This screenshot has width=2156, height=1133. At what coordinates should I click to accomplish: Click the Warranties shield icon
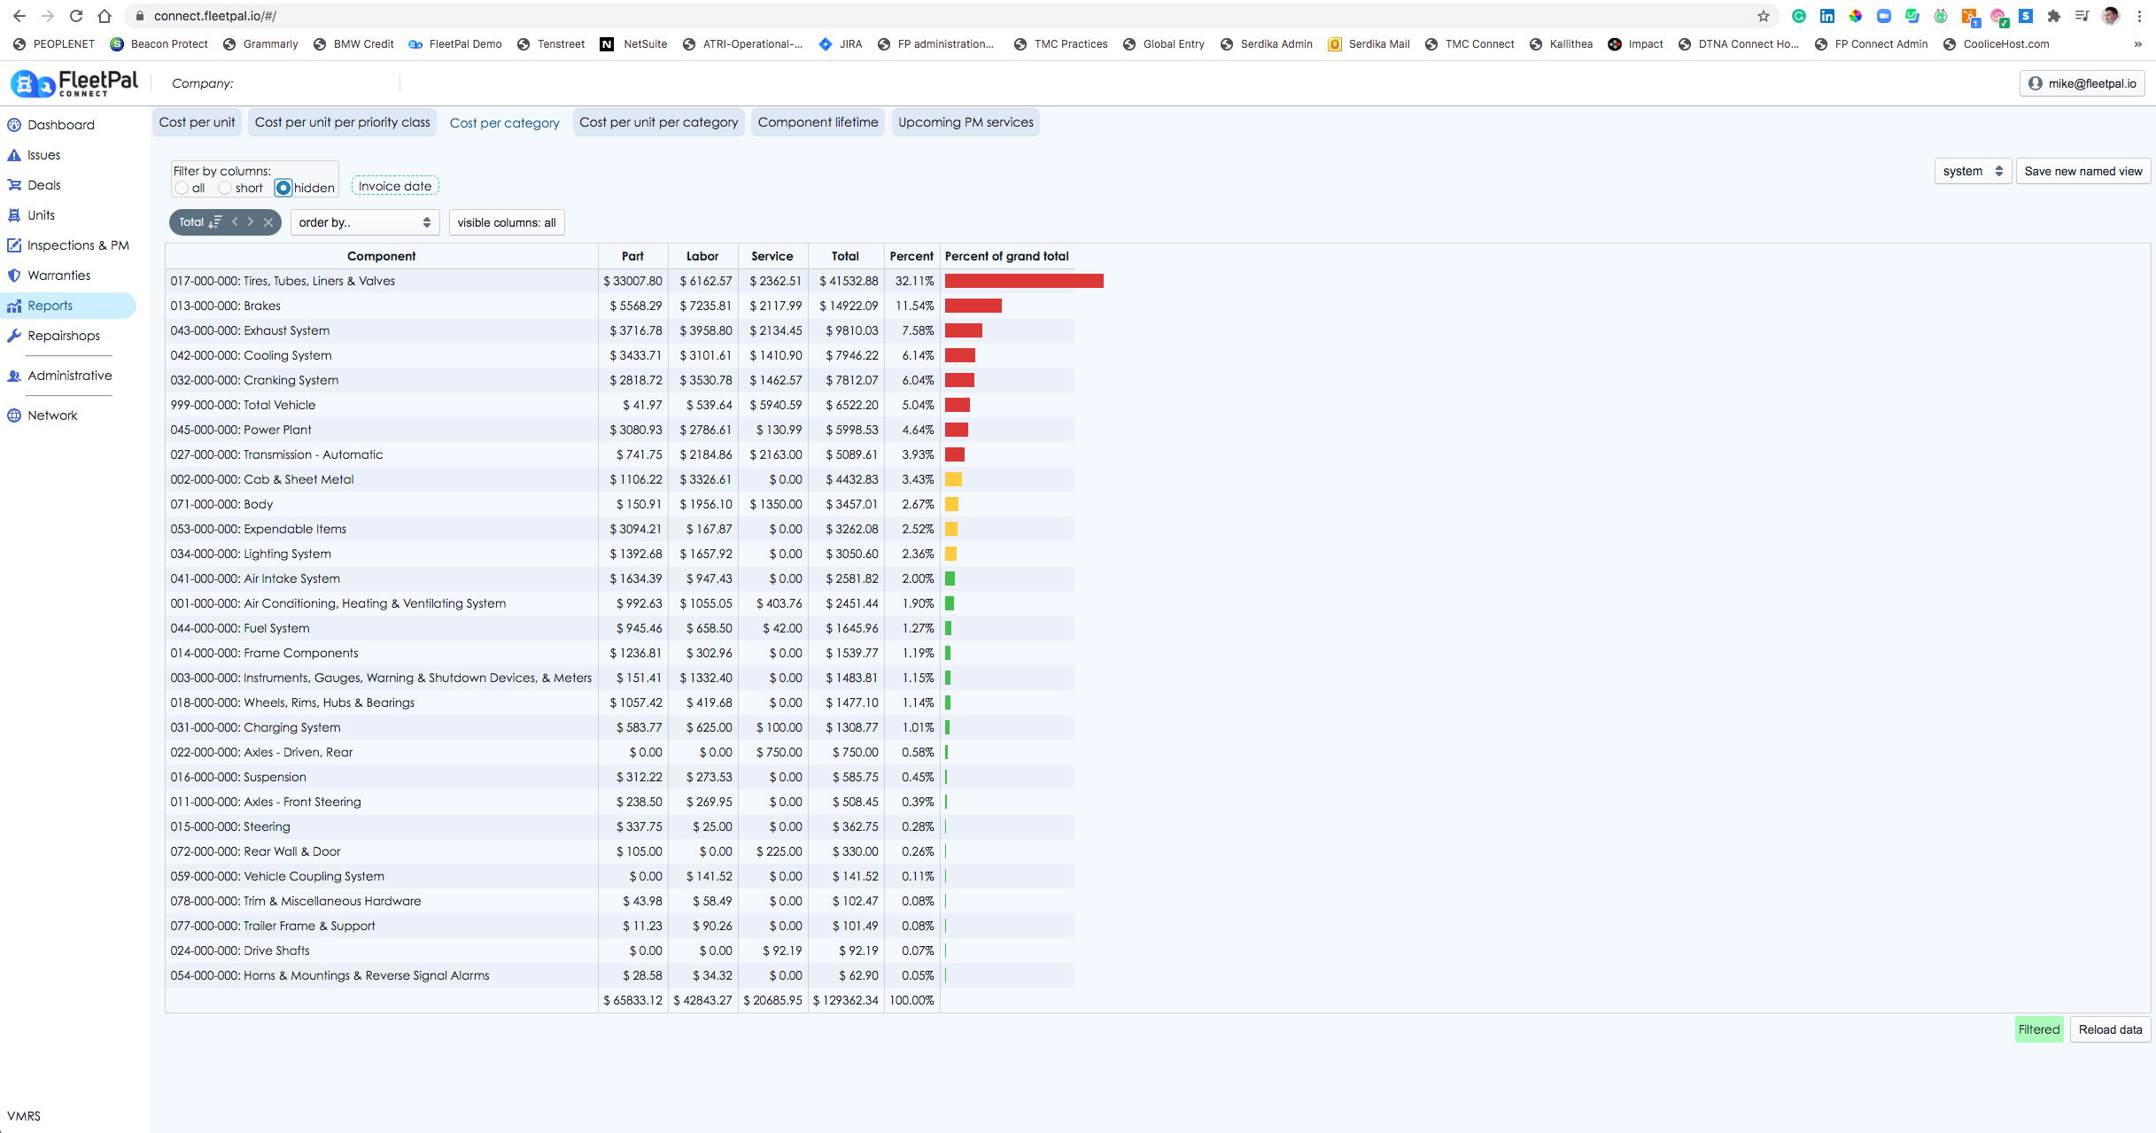point(14,275)
